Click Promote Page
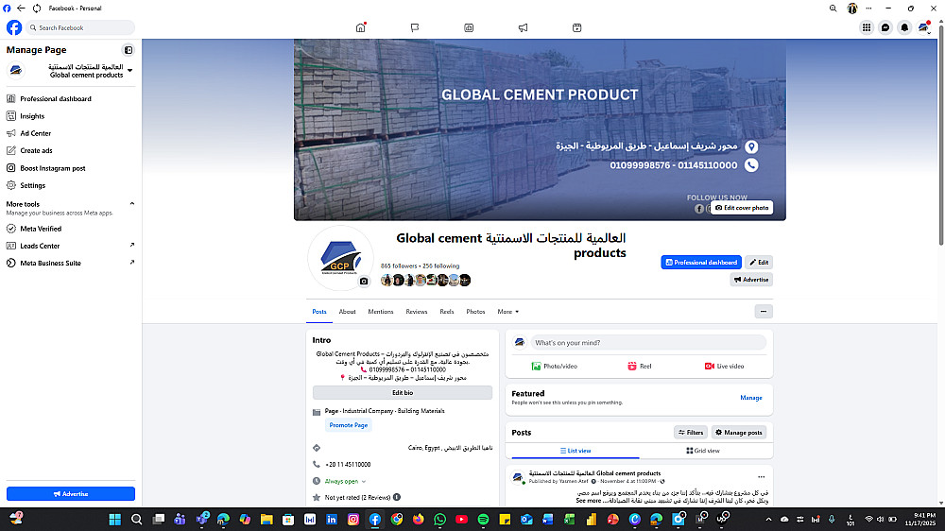This screenshot has width=945, height=531. tap(349, 425)
